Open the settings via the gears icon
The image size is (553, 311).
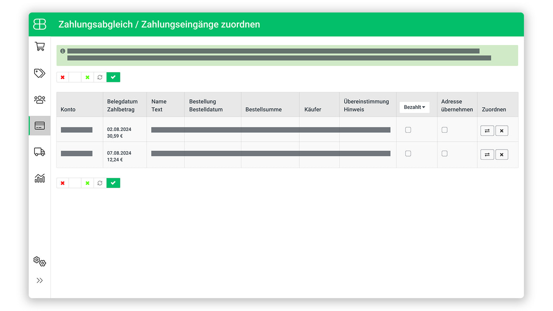(x=39, y=261)
